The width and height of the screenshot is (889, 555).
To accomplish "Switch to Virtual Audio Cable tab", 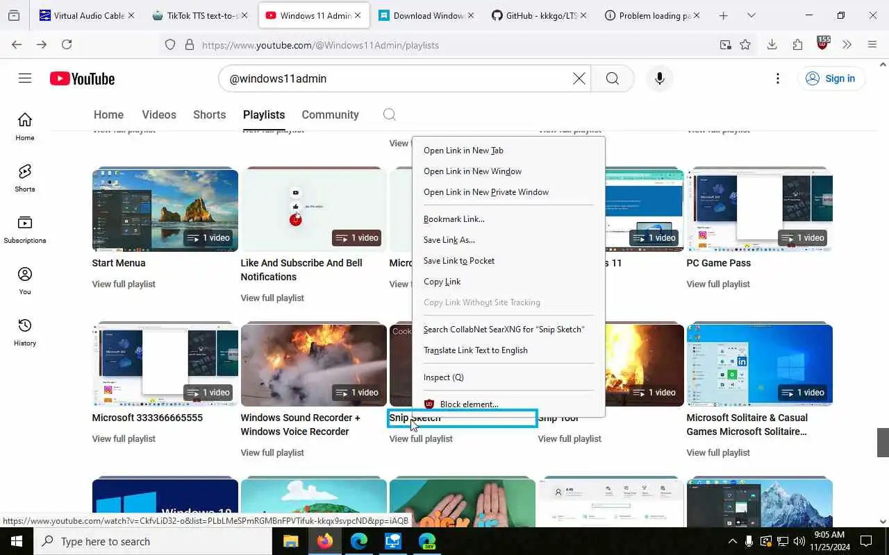I will [87, 15].
